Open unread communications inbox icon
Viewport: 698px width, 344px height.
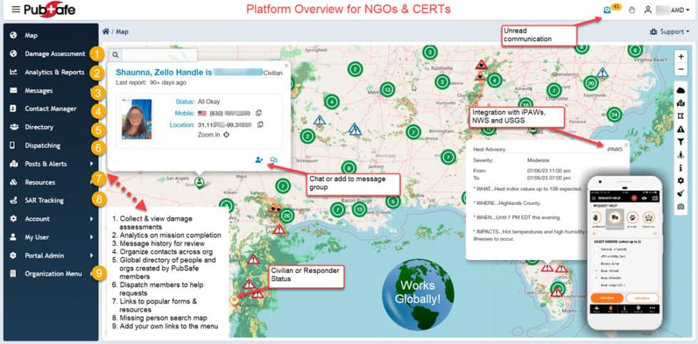pos(607,10)
